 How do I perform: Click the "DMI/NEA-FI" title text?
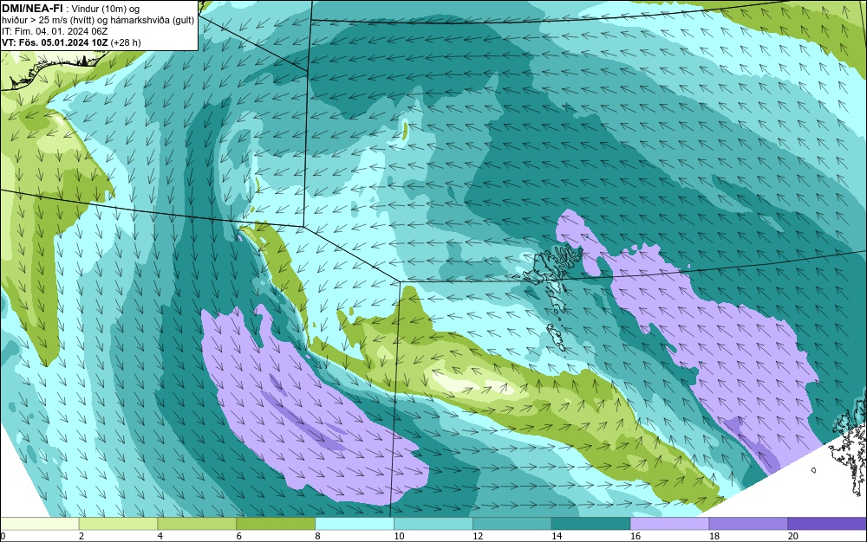tap(32, 8)
